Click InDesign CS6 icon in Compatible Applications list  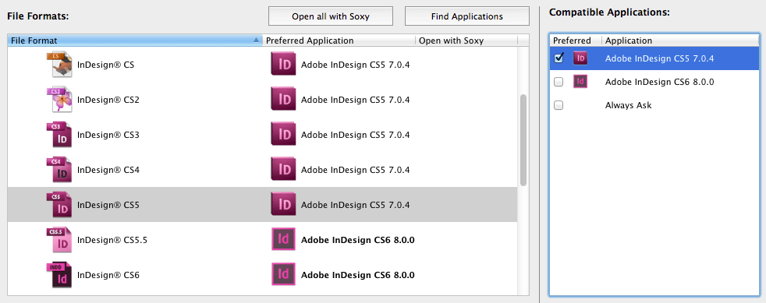580,82
